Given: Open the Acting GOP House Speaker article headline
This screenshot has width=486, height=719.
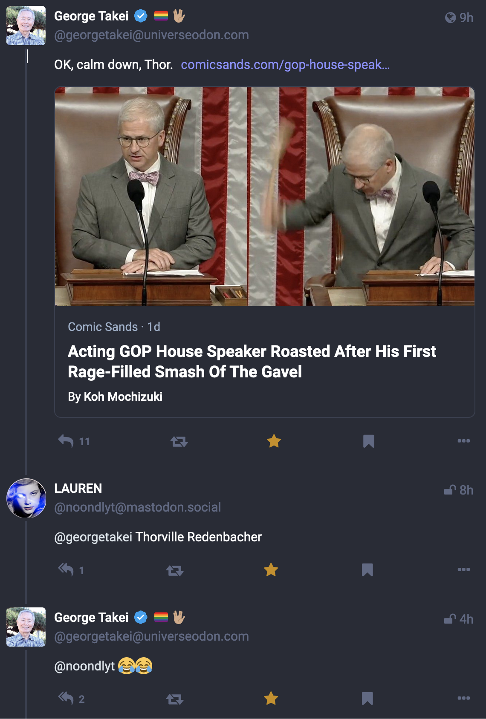Looking at the screenshot, I should pos(252,362).
